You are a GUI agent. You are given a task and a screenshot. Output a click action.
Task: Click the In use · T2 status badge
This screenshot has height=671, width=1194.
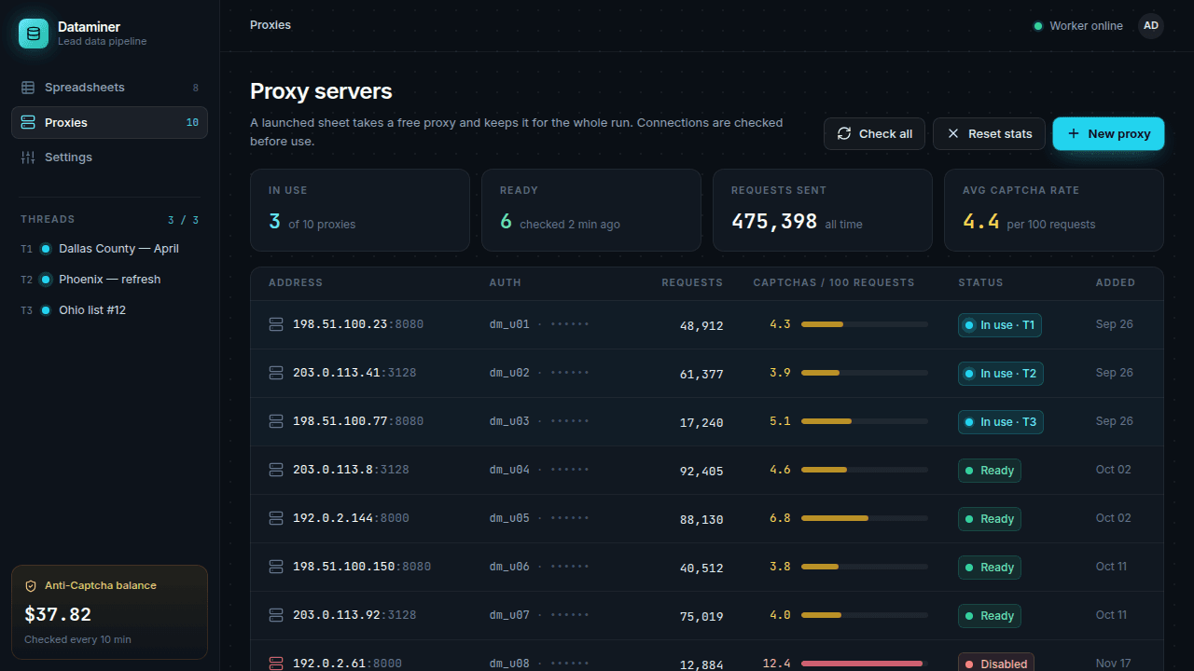tap(1001, 374)
